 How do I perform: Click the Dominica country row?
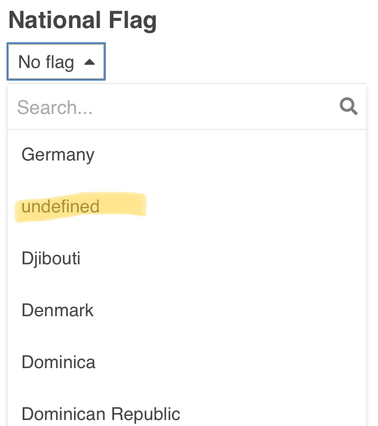click(x=187, y=362)
